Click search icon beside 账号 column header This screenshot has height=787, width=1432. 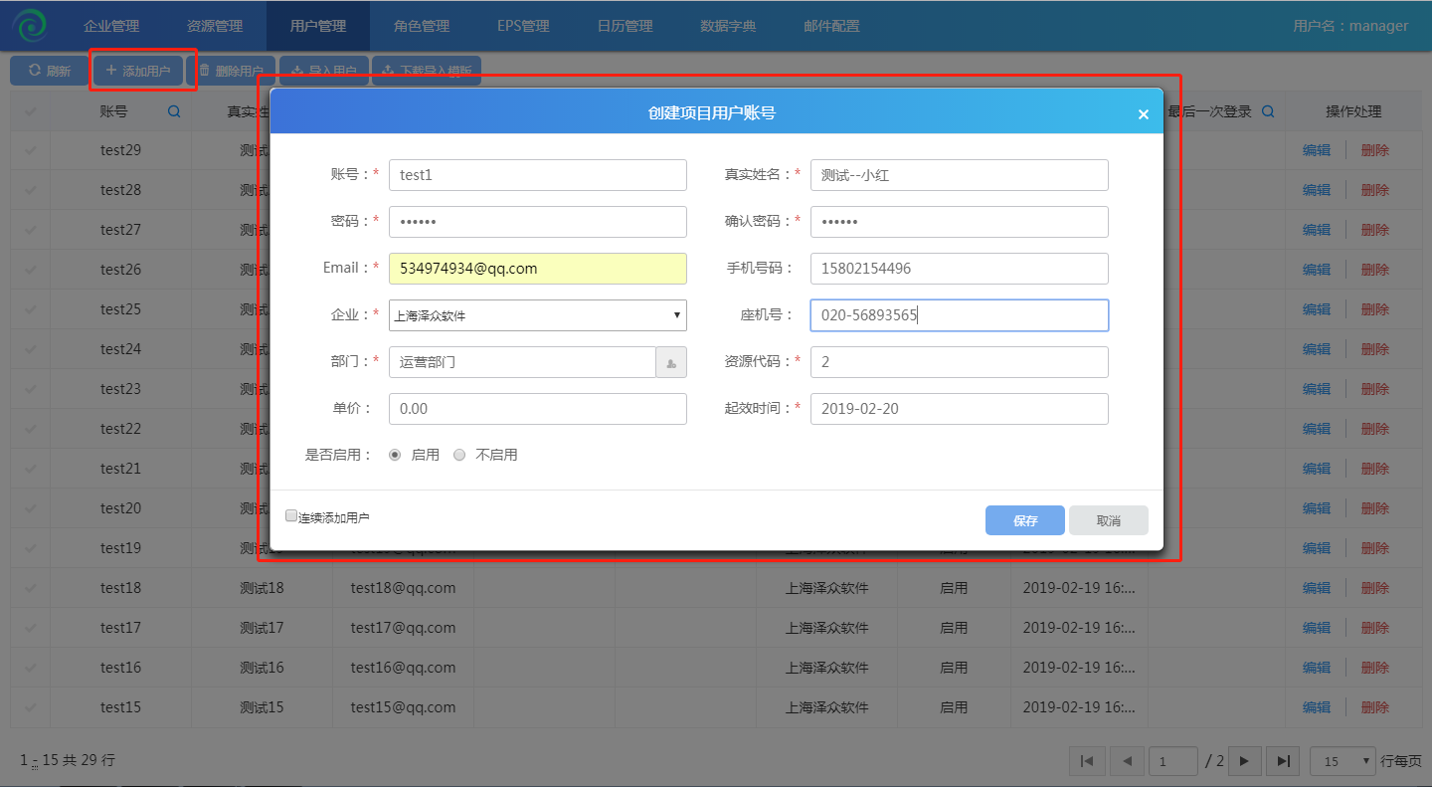pyautogui.click(x=174, y=111)
